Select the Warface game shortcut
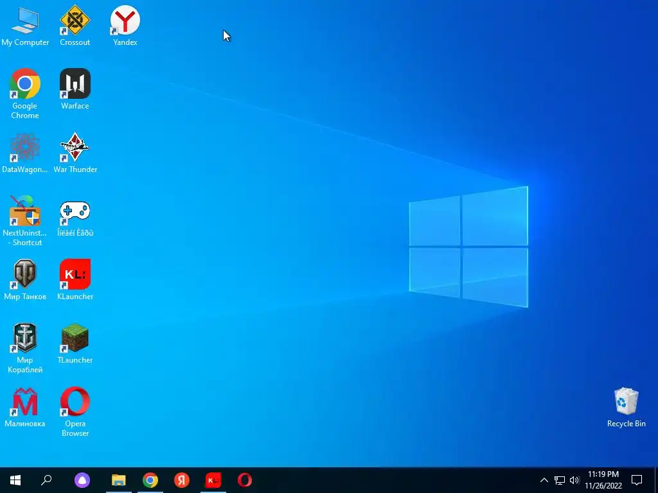The width and height of the screenshot is (658, 493). [x=75, y=89]
